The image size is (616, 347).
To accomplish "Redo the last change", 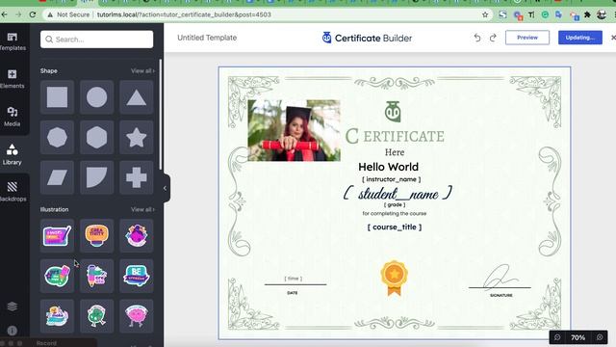I will tap(493, 38).
